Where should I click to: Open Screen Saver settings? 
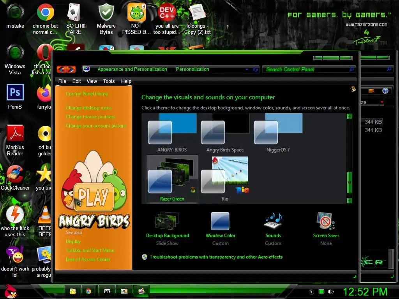(x=326, y=229)
